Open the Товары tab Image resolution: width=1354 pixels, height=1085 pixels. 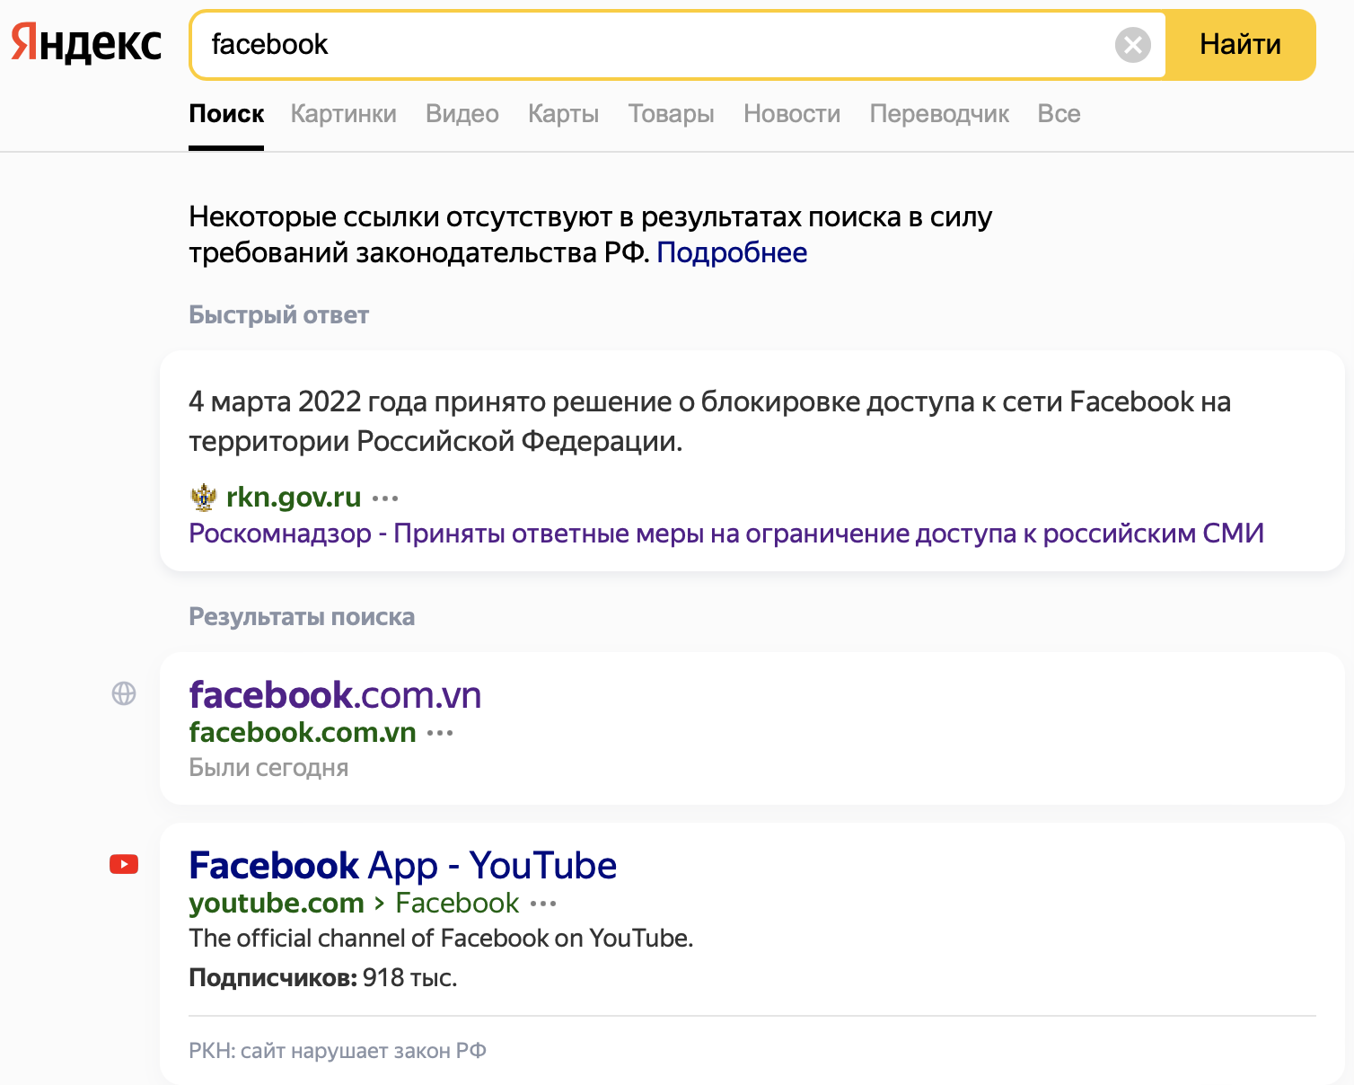[x=671, y=114]
